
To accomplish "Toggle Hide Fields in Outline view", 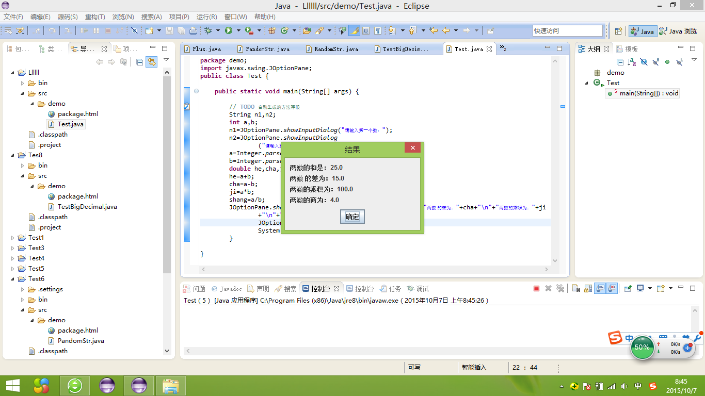I will [644, 62].
